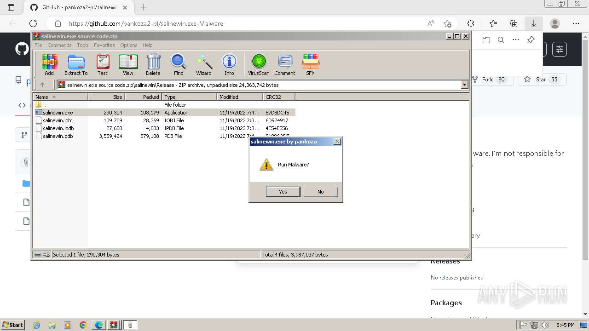589x331 pixels.
Task: Select salinewin.exe file row
Action: (164, 113)
